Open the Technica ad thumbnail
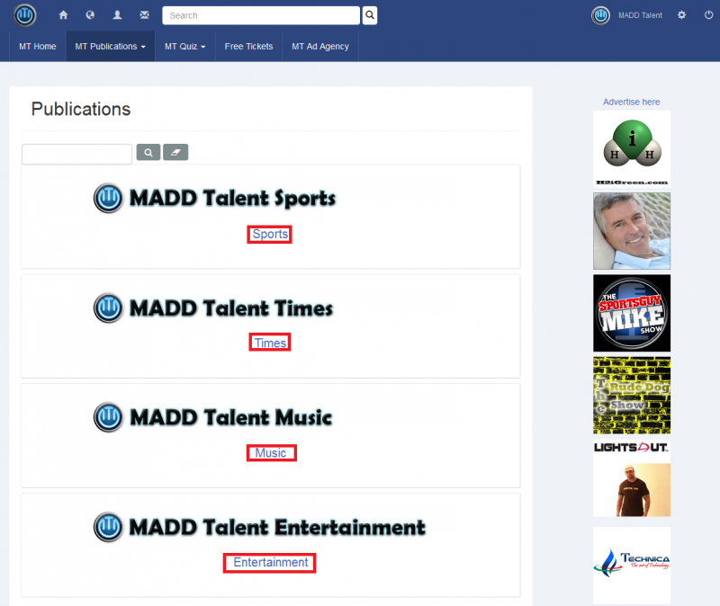 tap(632, 566)
